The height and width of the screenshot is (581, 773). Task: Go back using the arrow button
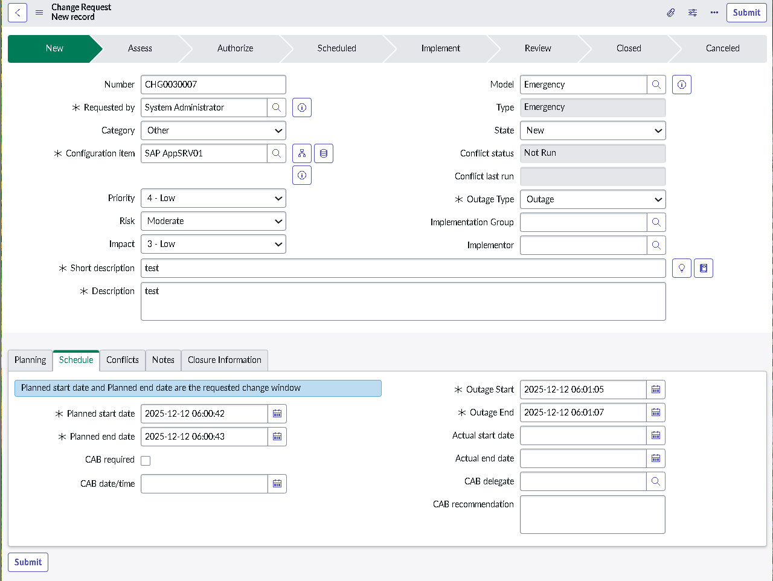coord(17,12)
